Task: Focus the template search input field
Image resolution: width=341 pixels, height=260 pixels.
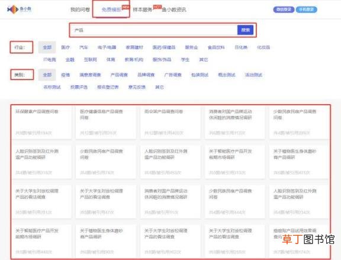Action: pos(155,30)
